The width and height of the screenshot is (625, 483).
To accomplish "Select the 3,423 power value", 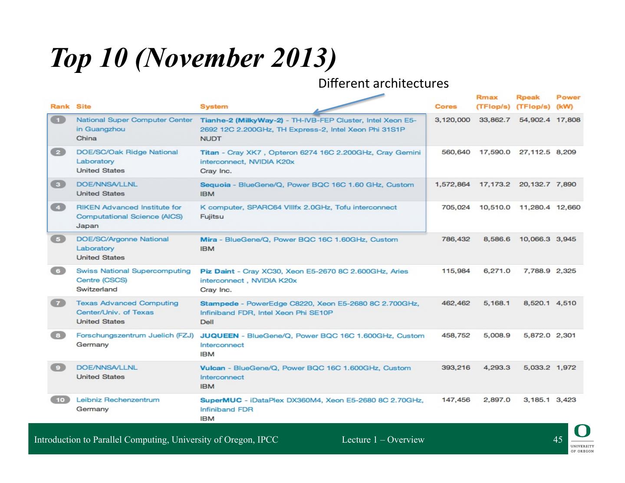I will pyautogui.click(x=566, y=400).
